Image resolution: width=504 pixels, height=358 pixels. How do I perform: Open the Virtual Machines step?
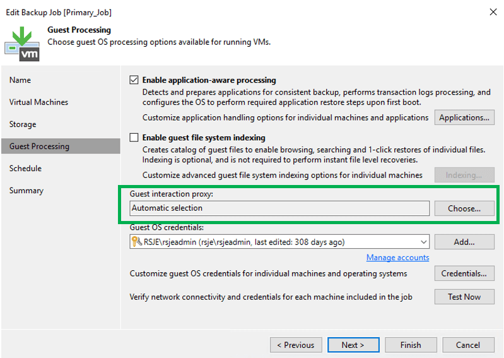[x=38, y=102]
